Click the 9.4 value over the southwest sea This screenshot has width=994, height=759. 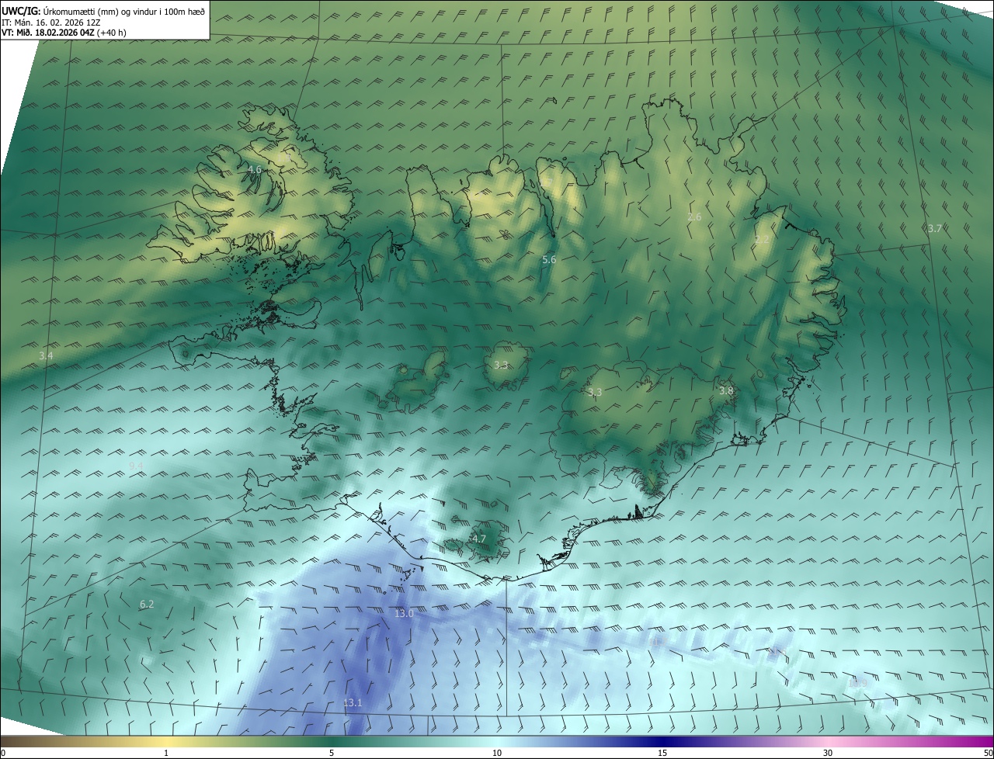pos(136,466)
